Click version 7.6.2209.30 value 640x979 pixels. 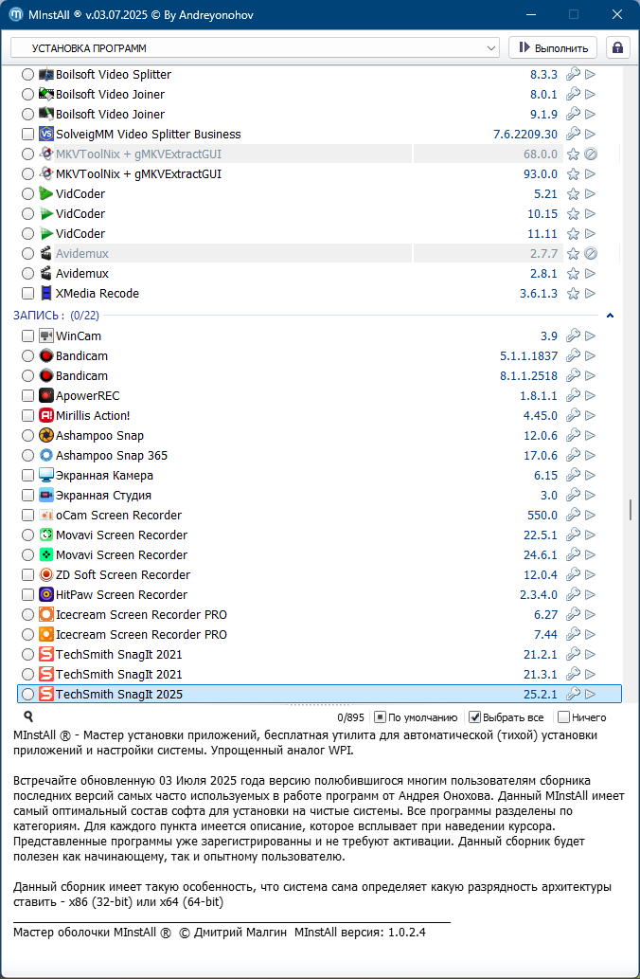pyautogui.click(x=525, y=134)
